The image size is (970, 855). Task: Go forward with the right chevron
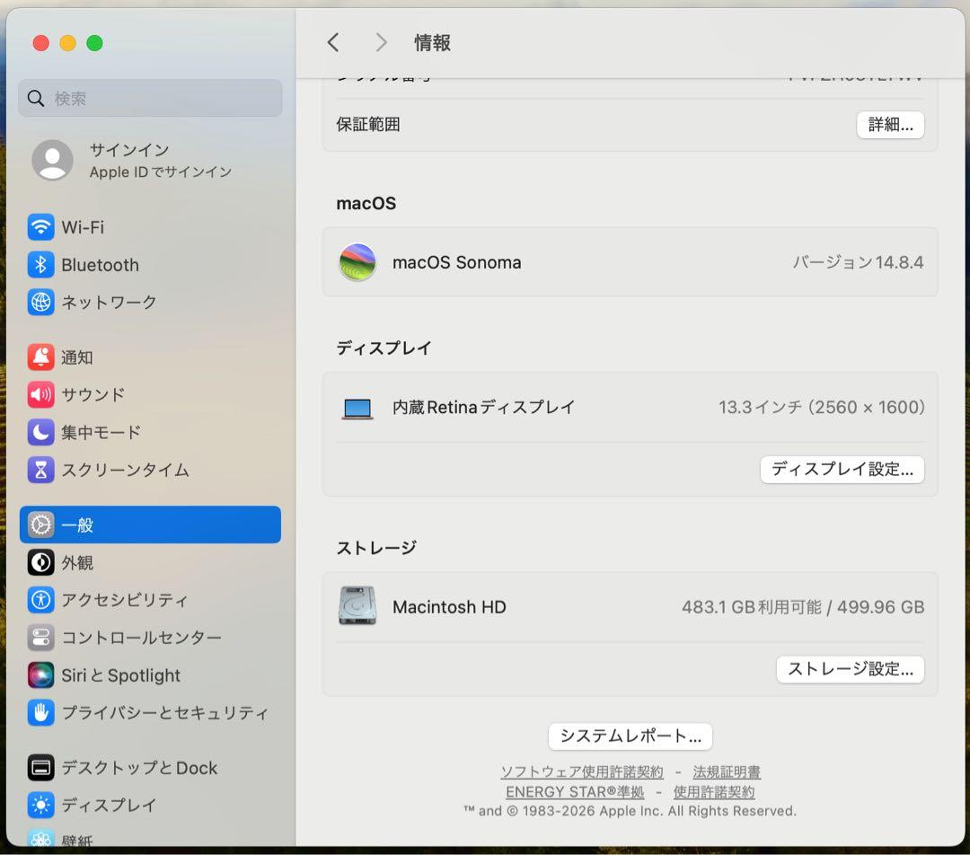click(x=381, y=43)
